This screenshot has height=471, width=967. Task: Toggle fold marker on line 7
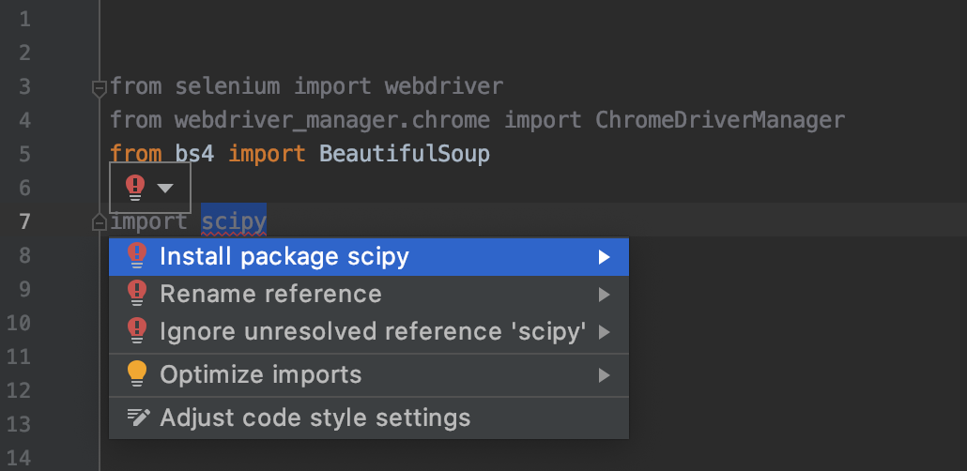(x=100, y=222)
